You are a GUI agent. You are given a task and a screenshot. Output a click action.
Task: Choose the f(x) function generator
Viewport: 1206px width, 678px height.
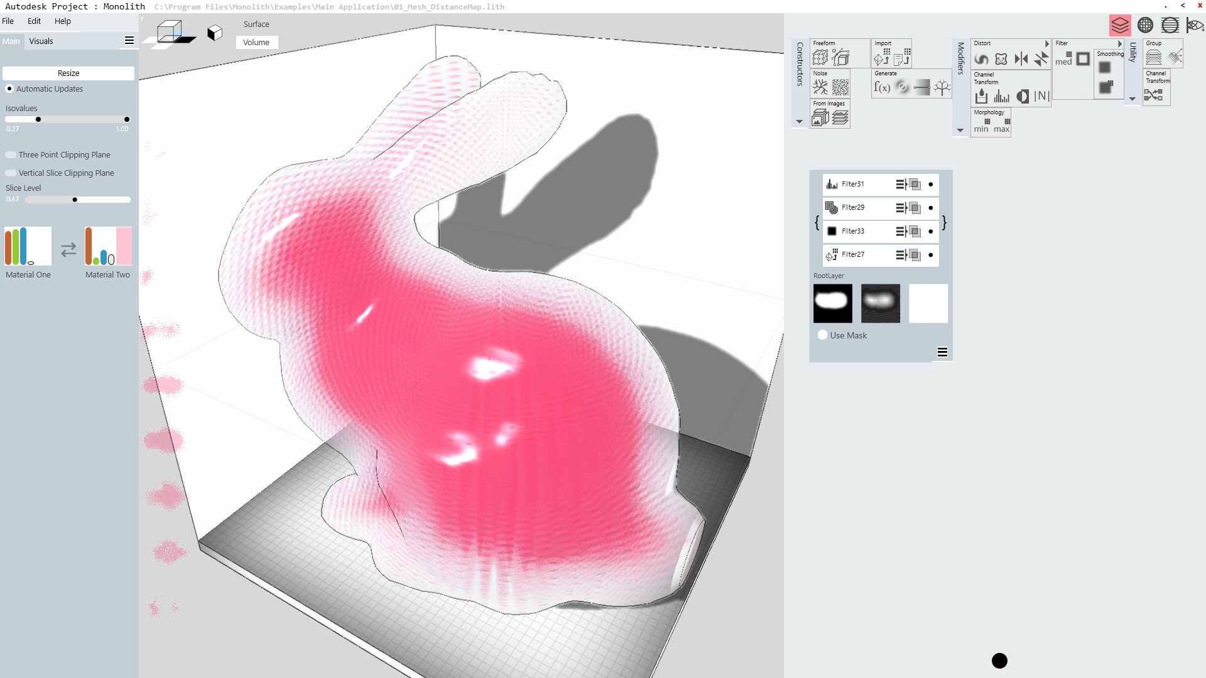(x=882, y=88)
